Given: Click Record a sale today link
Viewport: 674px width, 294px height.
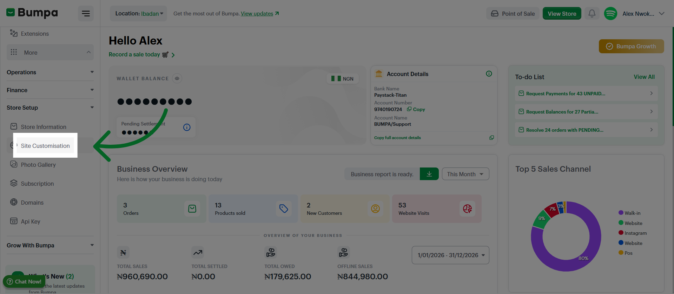Looking at the screenshot, I should pos(142,55).
